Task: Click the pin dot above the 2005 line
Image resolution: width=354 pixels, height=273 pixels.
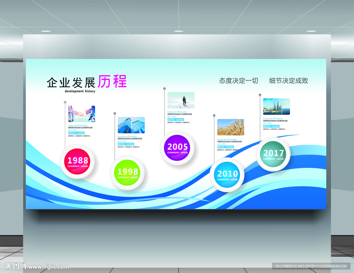Action: (165, 88)
